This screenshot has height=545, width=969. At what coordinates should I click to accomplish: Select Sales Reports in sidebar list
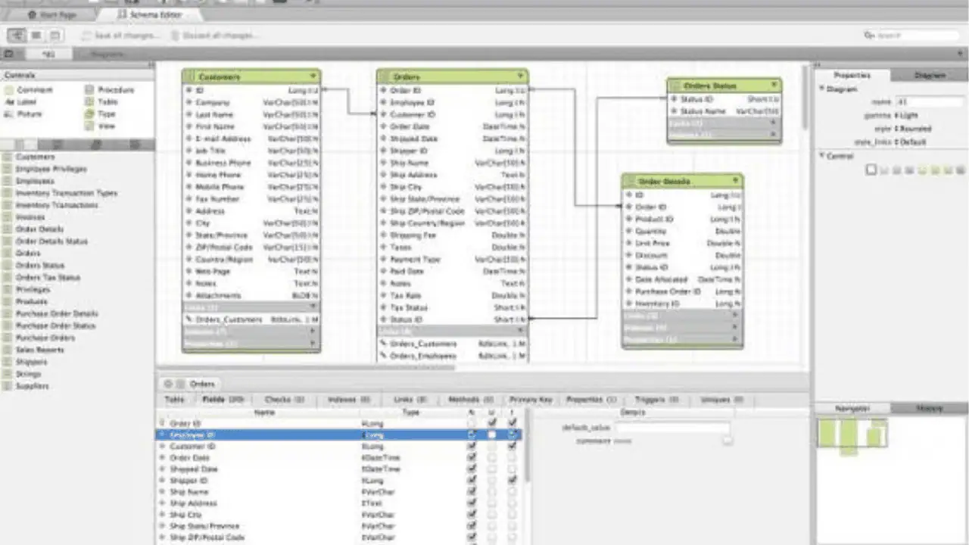coord(39,350)
